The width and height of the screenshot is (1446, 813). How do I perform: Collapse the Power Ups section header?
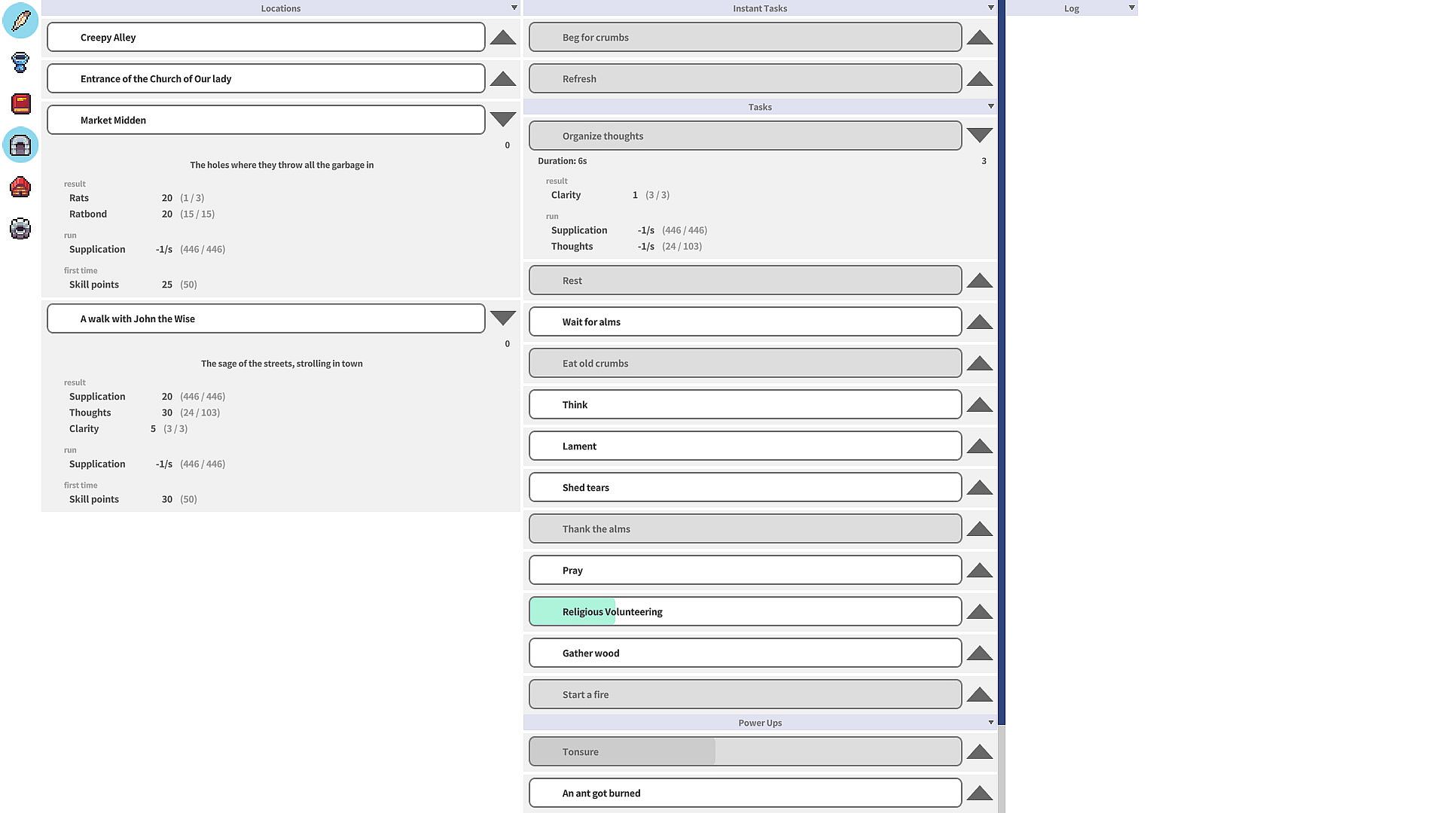(990, 722)
